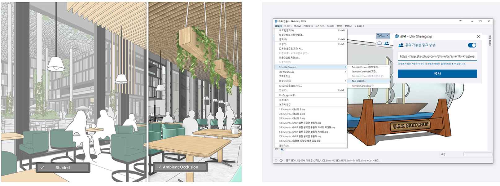The height and width of the screenshot is (186, 500).
Task: Click the measurements value box
Action: point(478,154)
